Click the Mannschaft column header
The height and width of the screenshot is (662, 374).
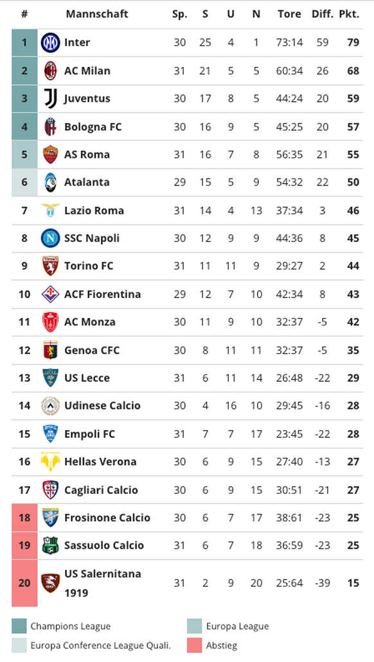[97, 14]
